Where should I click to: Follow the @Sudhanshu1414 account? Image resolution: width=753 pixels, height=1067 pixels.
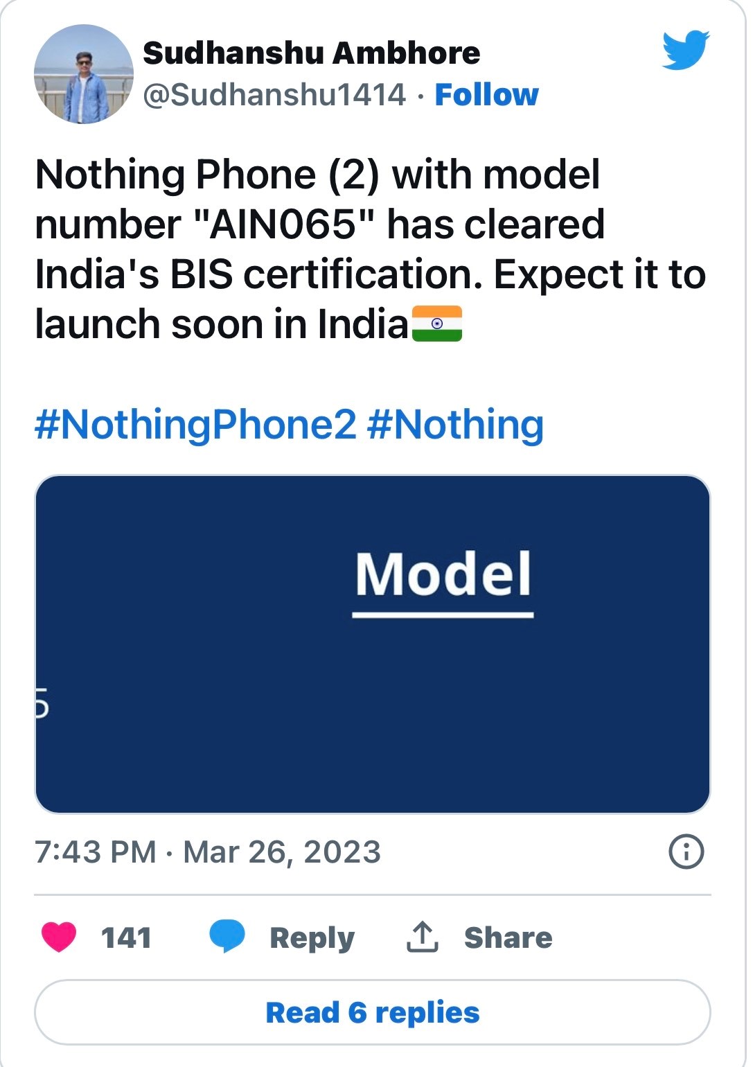486,95
